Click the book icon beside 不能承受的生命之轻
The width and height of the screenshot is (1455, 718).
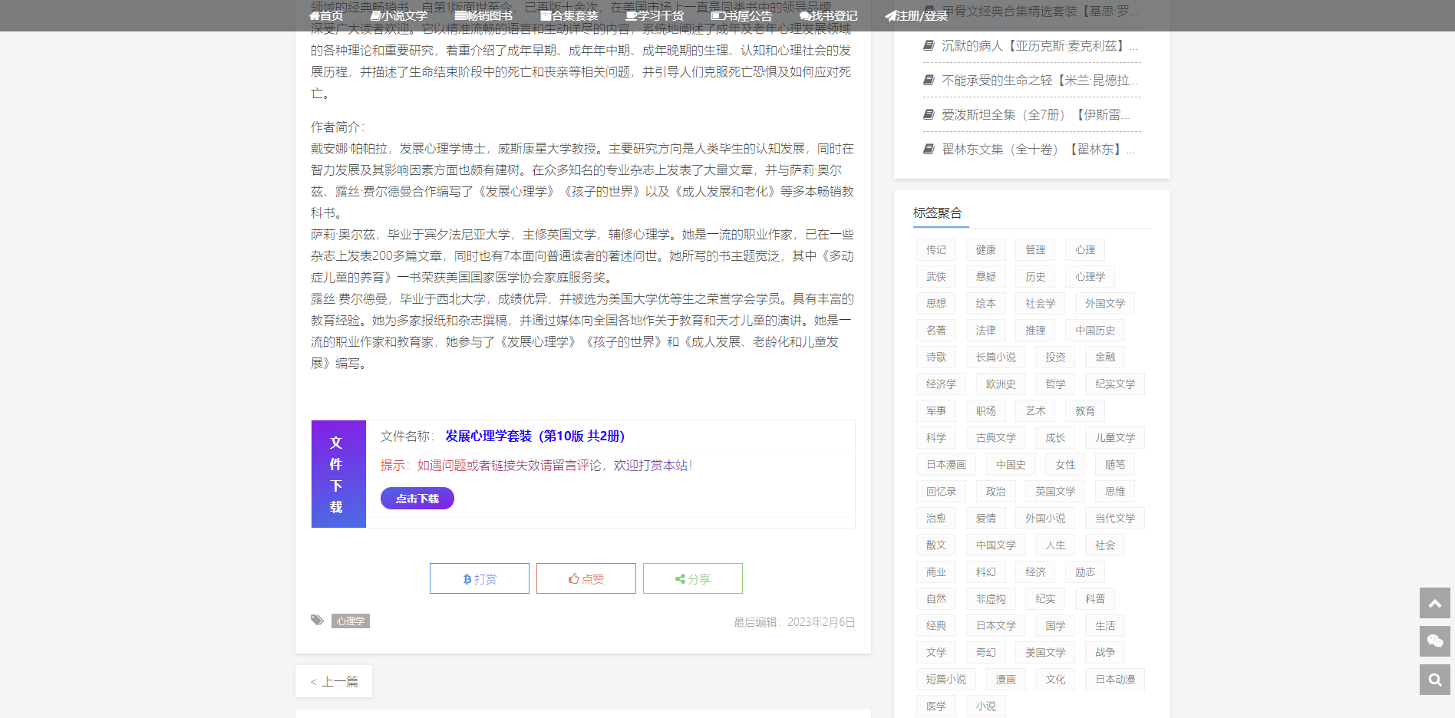(x=929, y=80)
